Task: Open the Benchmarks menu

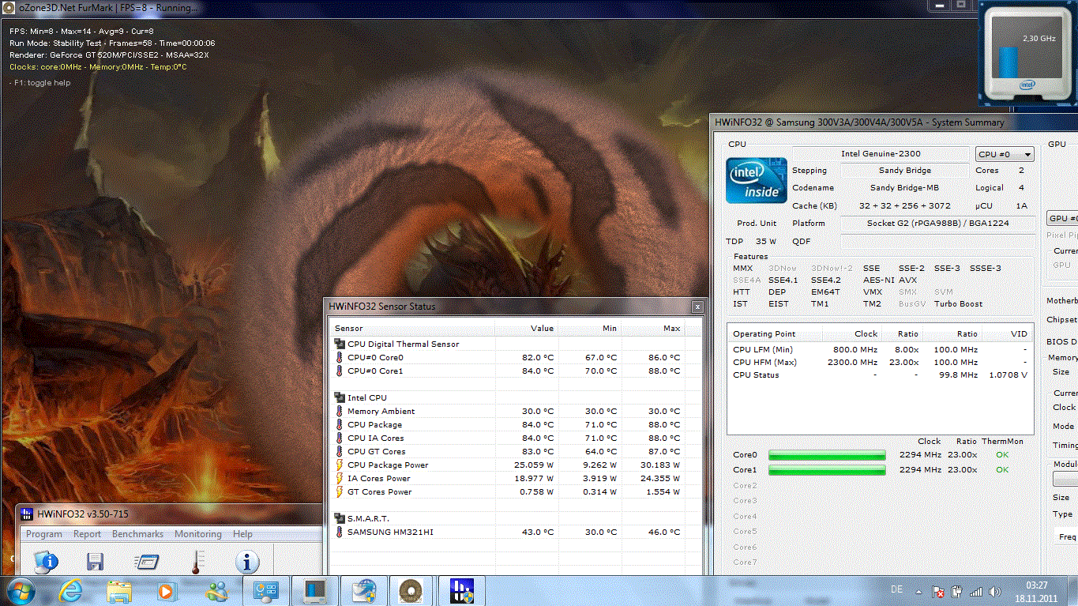Action: click(x=137, y=534)
